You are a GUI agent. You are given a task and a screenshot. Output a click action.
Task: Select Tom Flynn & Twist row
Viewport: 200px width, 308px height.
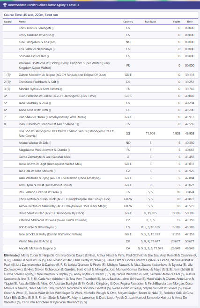100,185
